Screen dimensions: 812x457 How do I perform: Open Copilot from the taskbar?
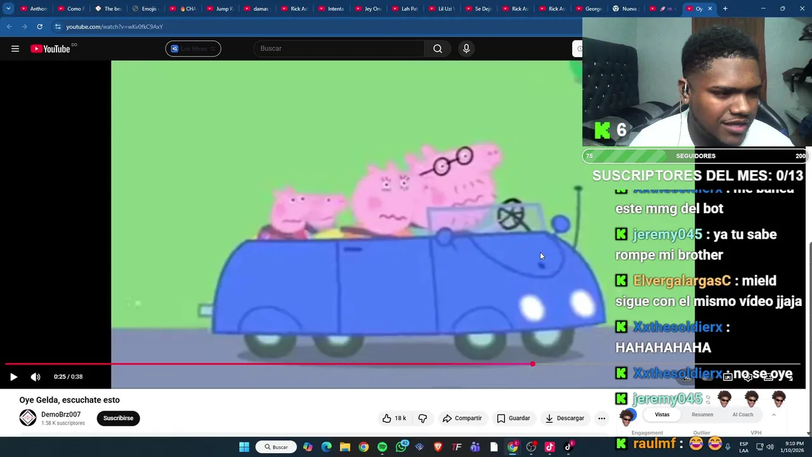coord(308,447)
